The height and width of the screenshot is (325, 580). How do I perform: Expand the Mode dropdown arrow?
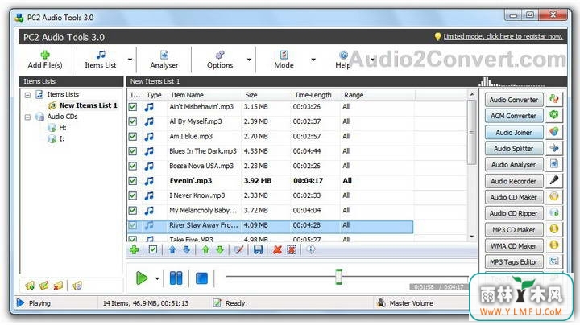click(x=313, y=60)
